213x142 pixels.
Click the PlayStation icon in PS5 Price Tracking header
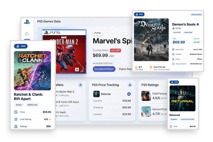point(130,85)
